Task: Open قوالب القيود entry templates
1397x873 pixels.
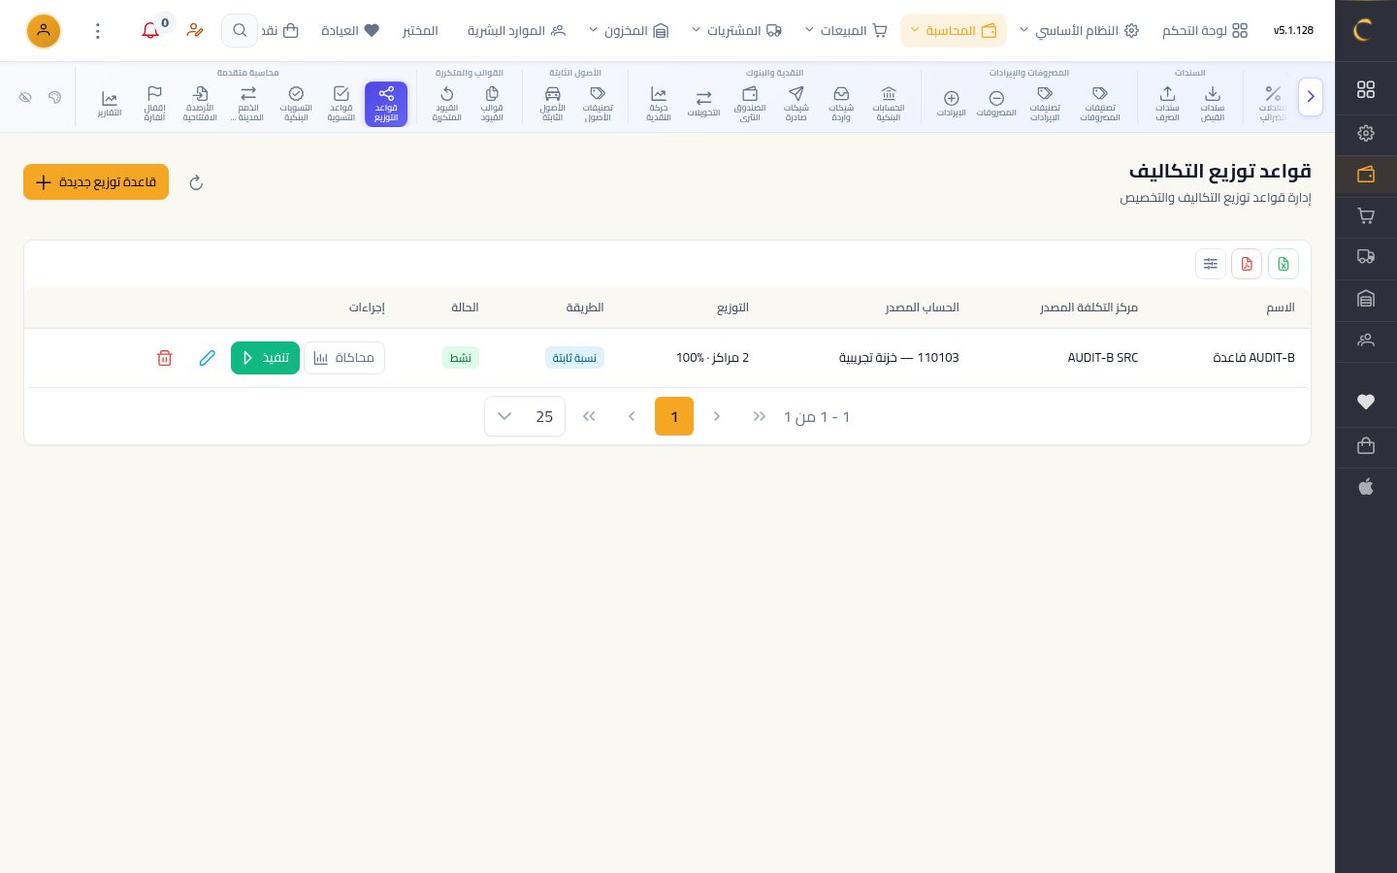Action: click(x=492, y=103)
